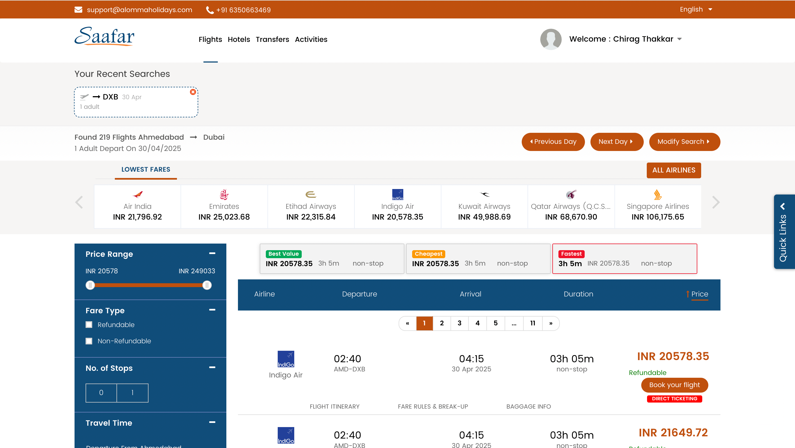This screenshot has height=448, width=795.
Task: Tick the Non-Refundable checkbox
Action: pos(89,341)
